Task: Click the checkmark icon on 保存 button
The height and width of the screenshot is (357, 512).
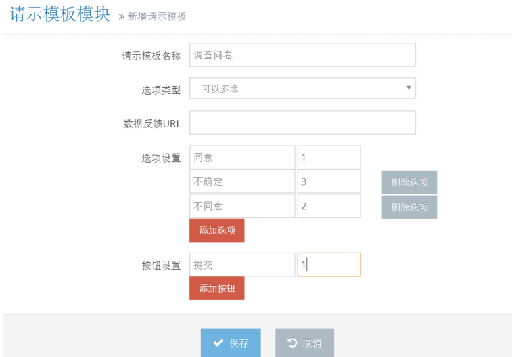Action: (218, 343)
